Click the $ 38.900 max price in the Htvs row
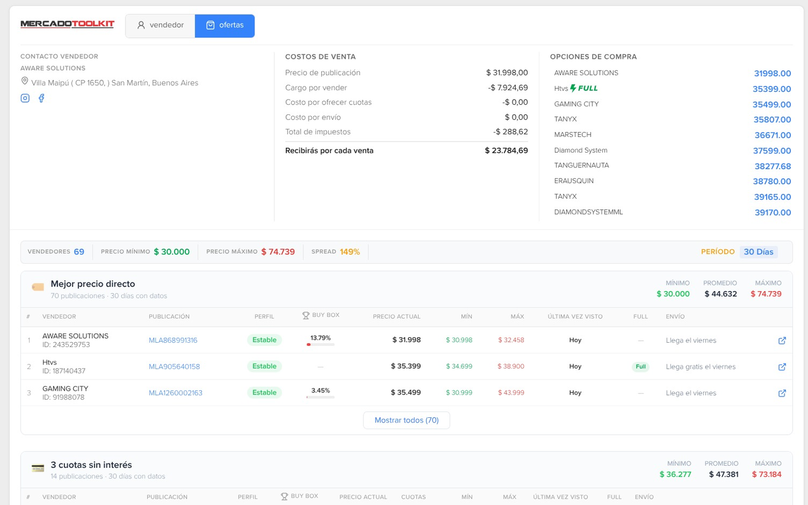This screenshot has height=505, width=808. click(x=511, y=367)
